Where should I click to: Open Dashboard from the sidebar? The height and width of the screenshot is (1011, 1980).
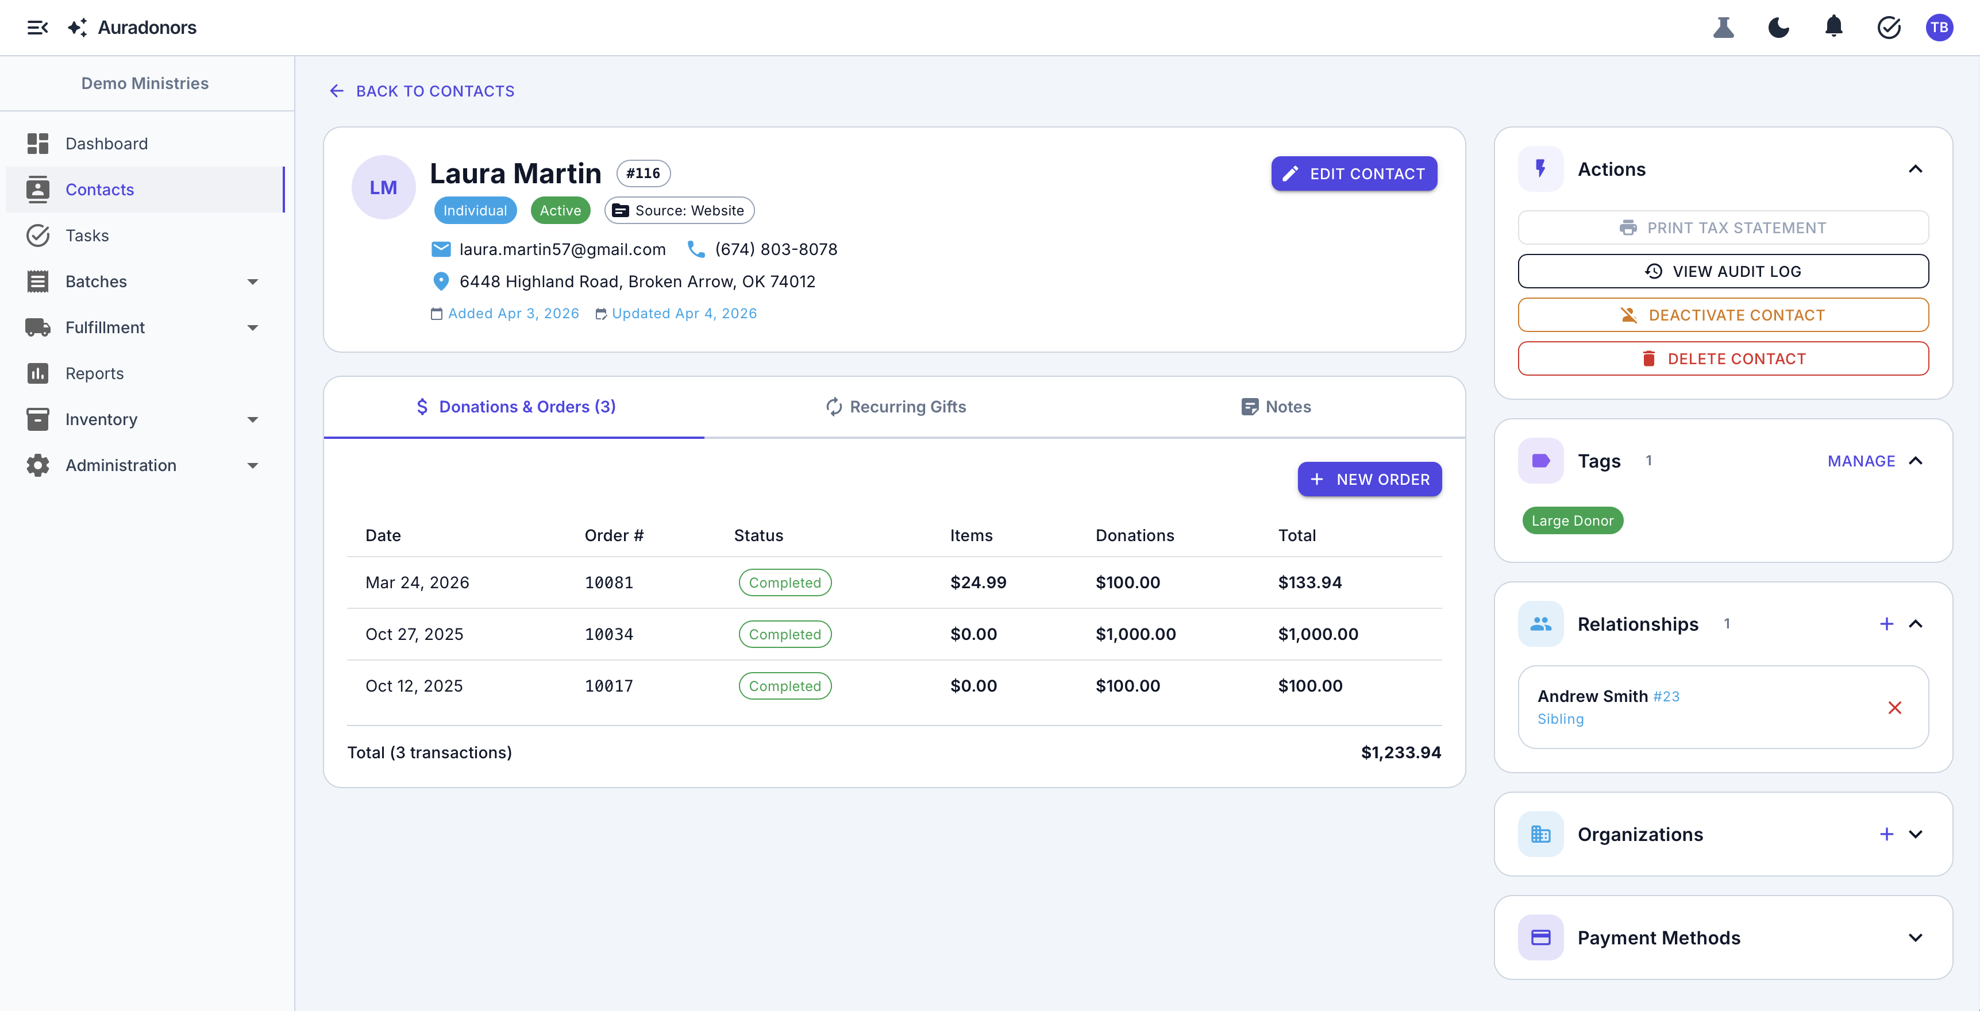coord(106,144)
